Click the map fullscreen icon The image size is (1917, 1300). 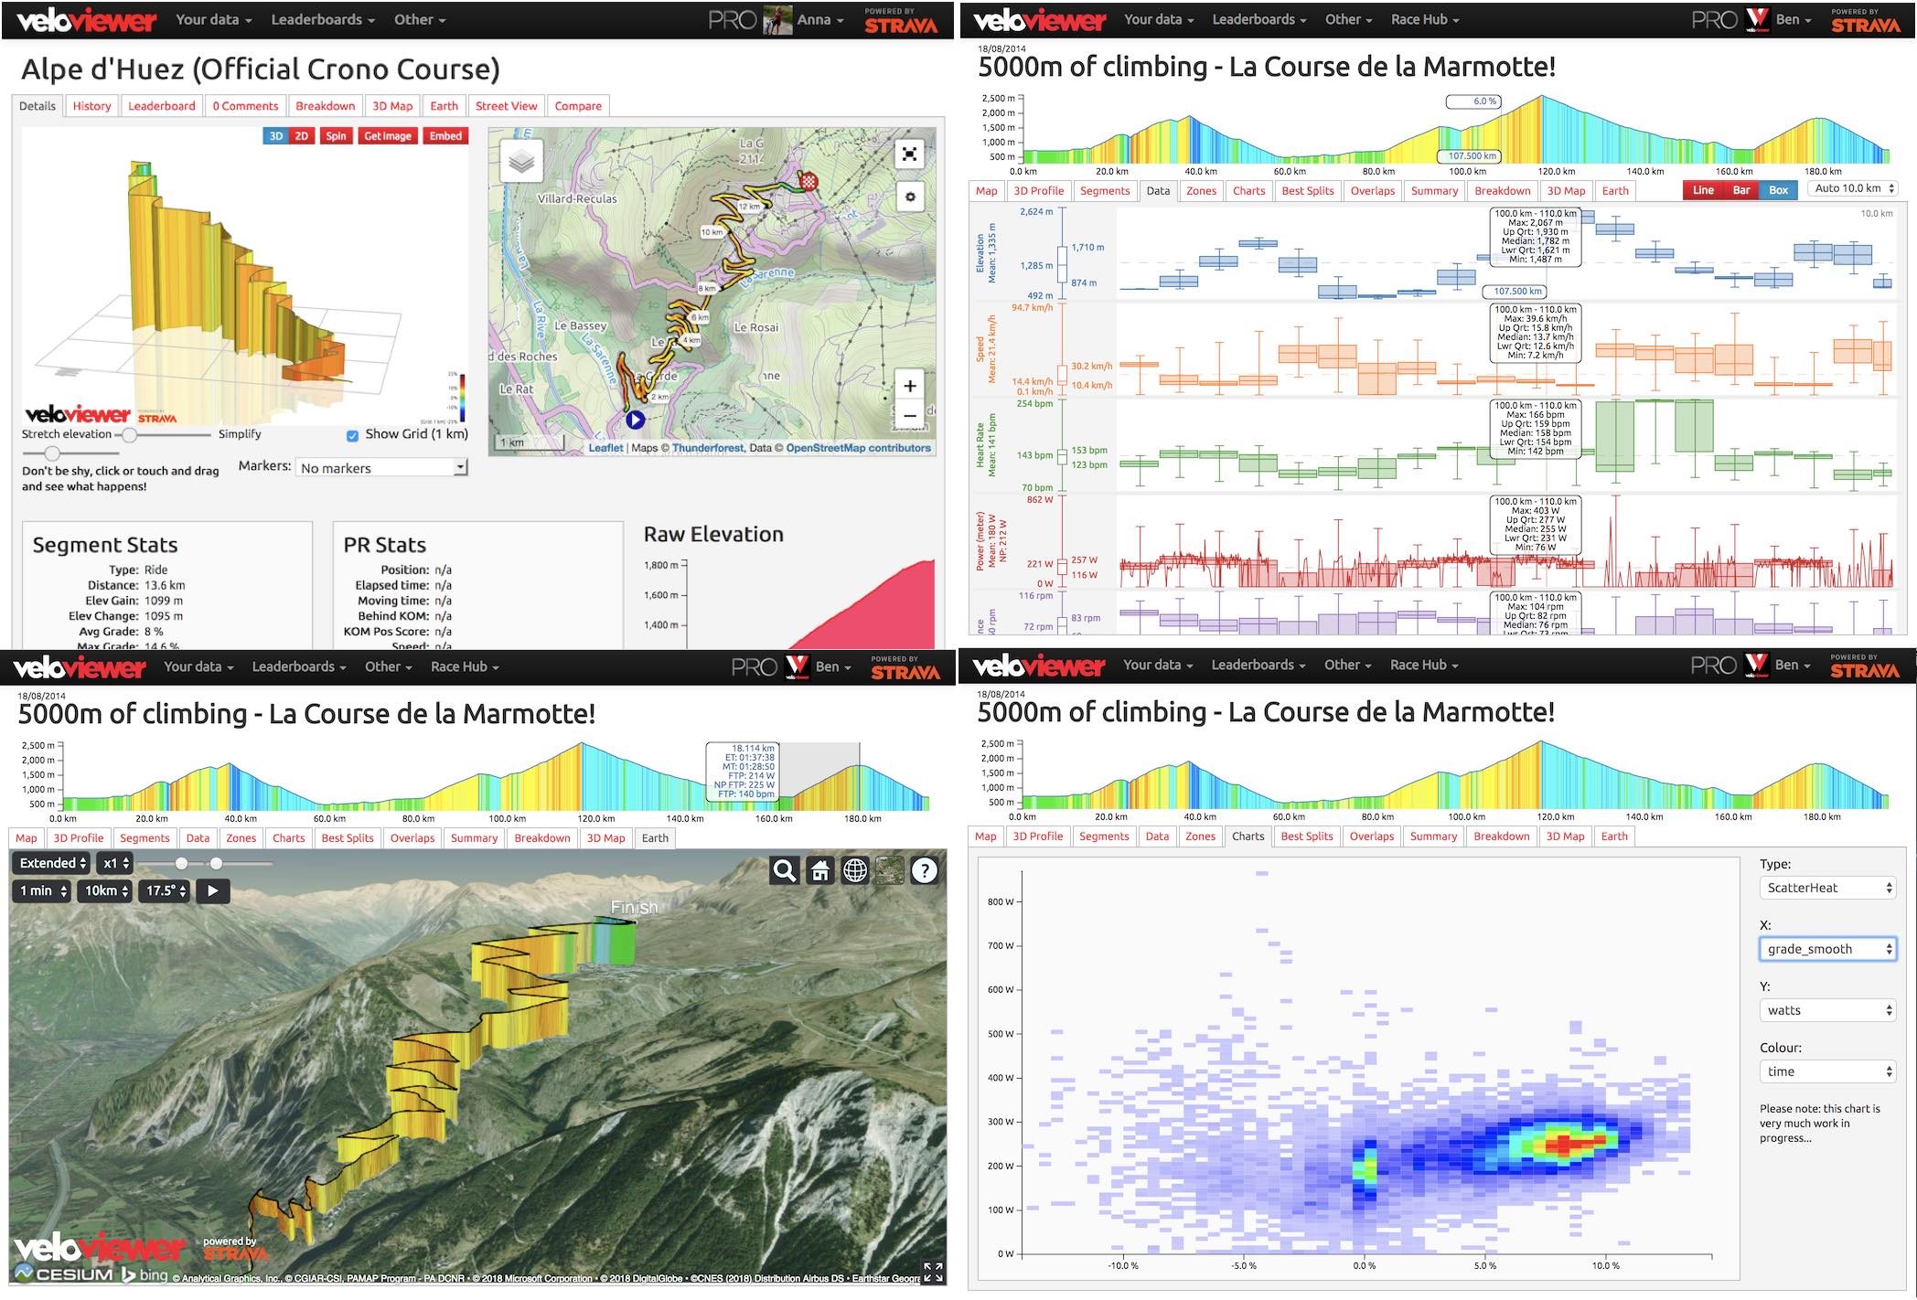pos(909,155)
